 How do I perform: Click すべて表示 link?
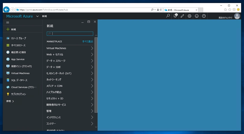click(88, 41)
